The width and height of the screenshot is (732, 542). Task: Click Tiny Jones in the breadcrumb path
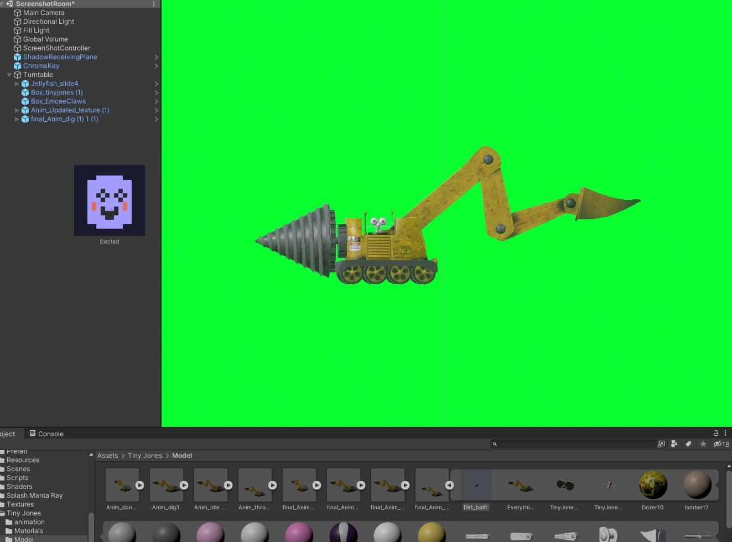pyautogui.click(x=144, y=456)
